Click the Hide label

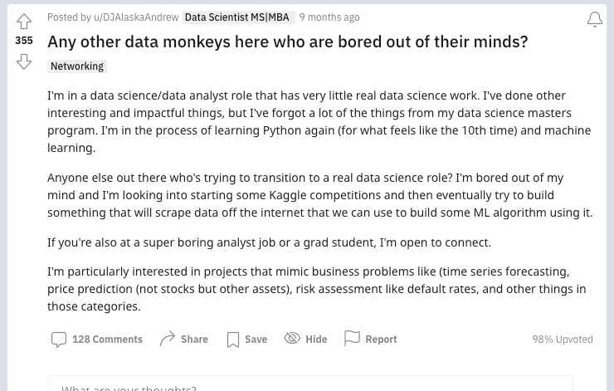(x=316, y=340)
